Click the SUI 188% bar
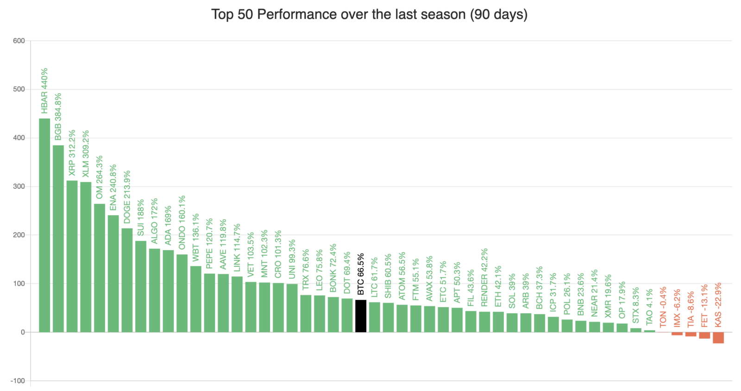Screen dimensions: 741x391 coord(141,286)
